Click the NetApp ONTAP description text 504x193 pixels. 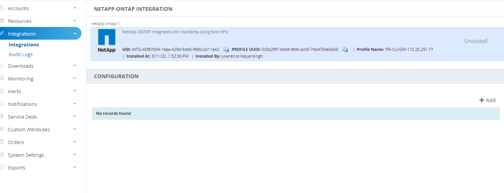175,32
